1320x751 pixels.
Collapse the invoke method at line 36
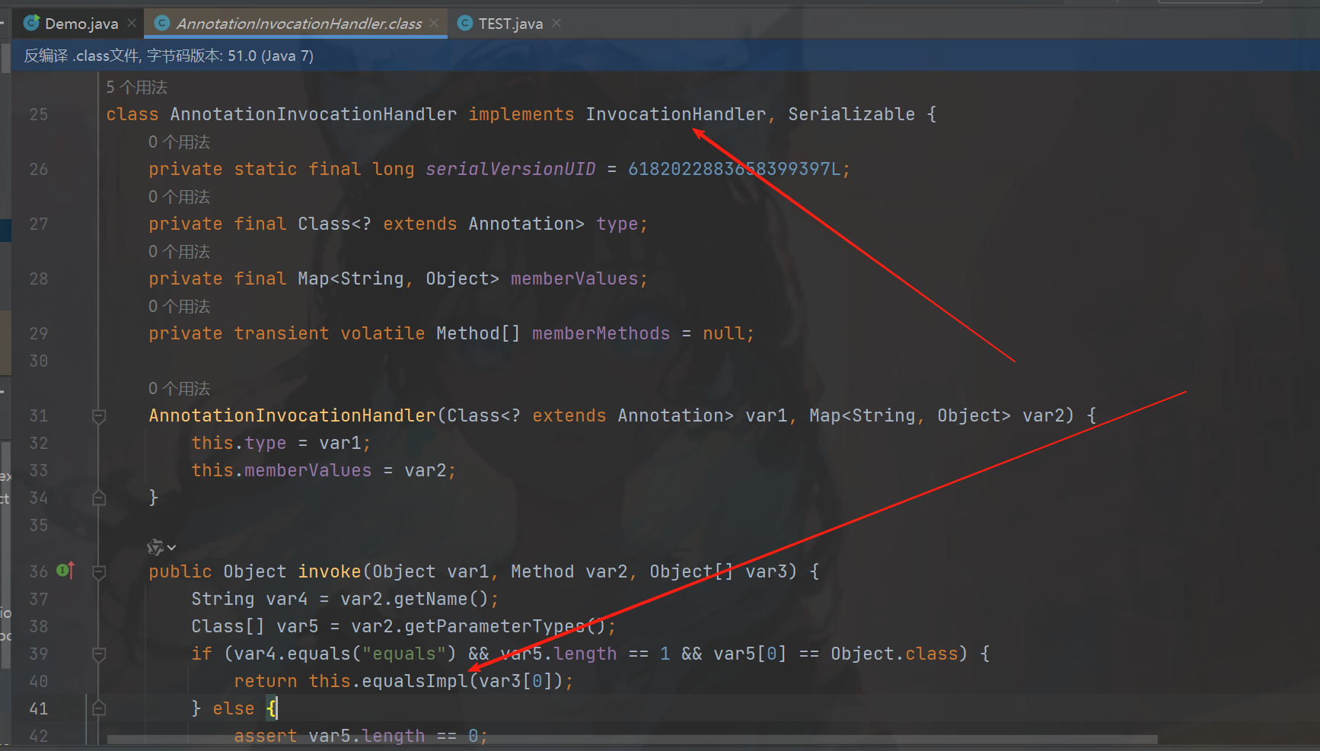[x=99, y=572]
